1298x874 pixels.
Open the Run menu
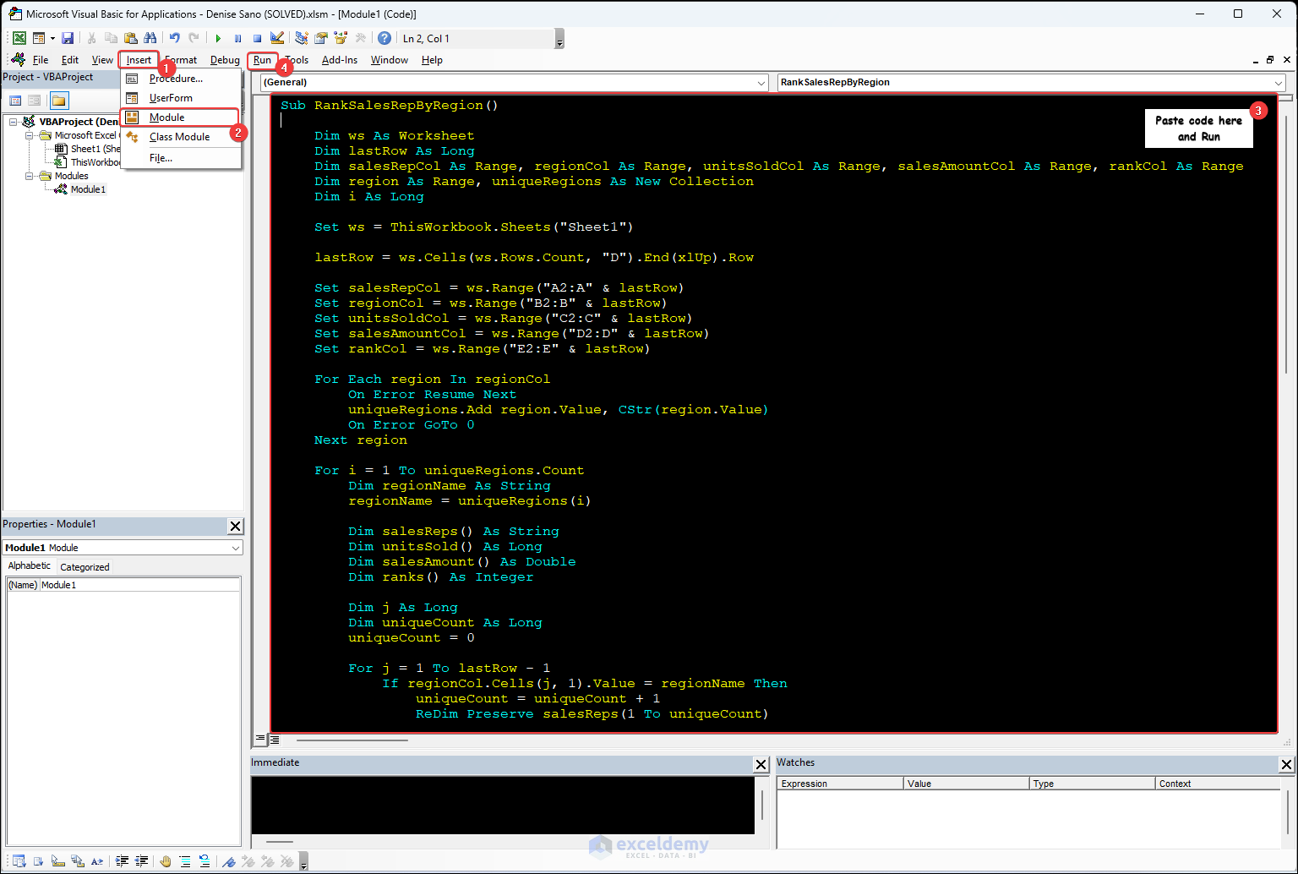point(262,60)
